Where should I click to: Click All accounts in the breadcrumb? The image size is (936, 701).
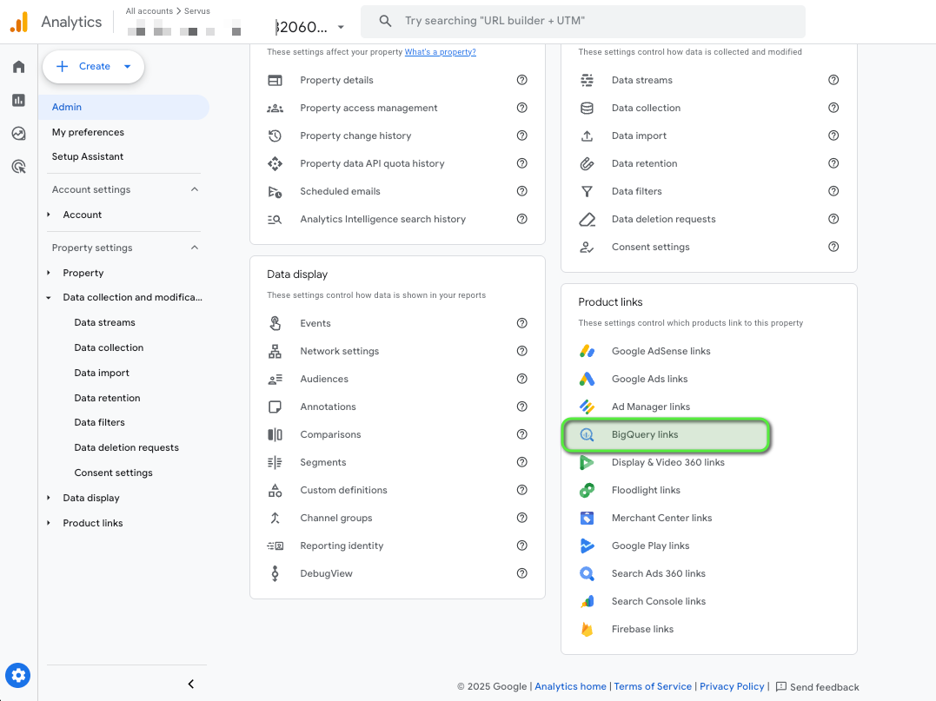coord(149,11)
